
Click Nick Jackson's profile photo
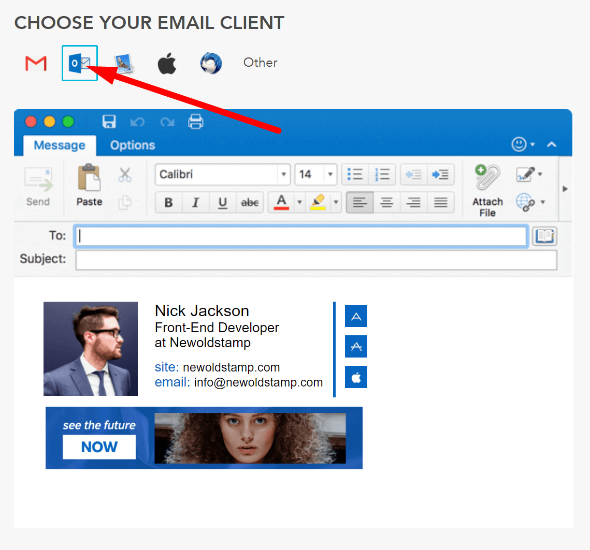click(91, 349)
